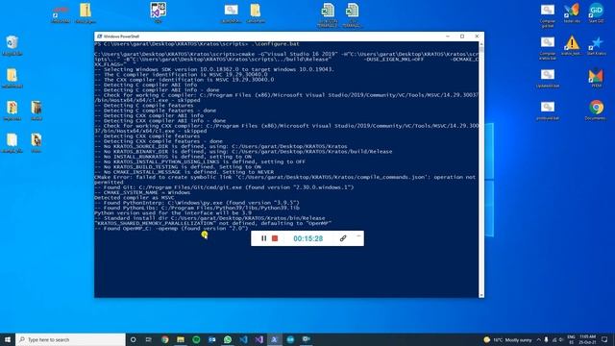Image resolution: width=615 pixels, height=346 pixels.
Task: Open the Chrome Documents desktop shortcut
Action: tap(596, 111)
